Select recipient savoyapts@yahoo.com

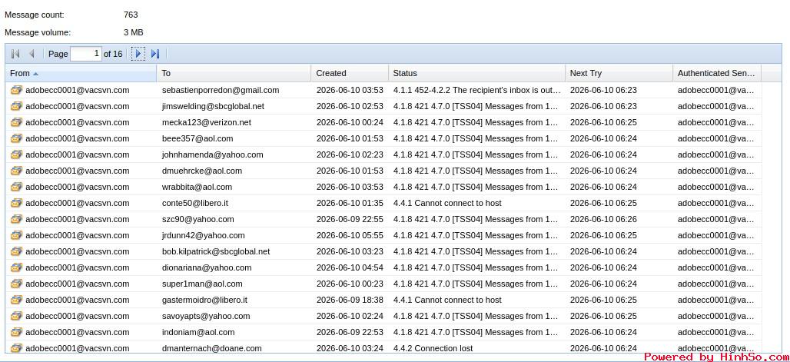pos(206,316)
